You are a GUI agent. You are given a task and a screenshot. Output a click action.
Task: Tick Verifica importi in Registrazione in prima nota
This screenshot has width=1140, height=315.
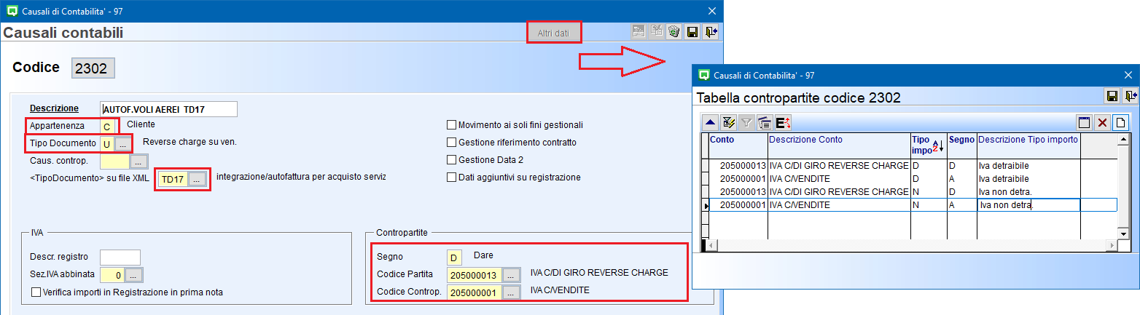pos(36,292)
